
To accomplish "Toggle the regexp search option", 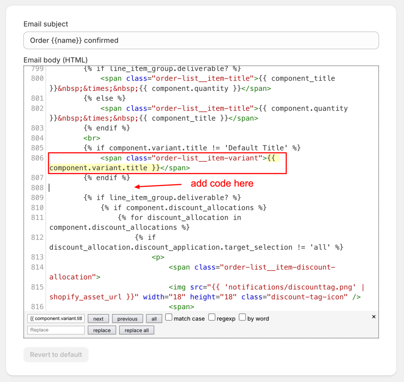I will pos(212,317).
